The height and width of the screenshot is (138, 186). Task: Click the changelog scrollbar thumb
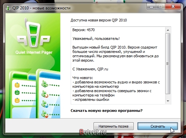(168, 64)
